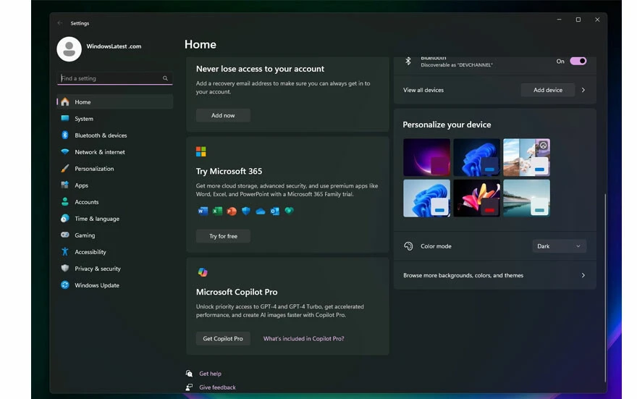The image size is (637, 399).
Task: Select the Personalization category
Action: [x=115, y=168]
